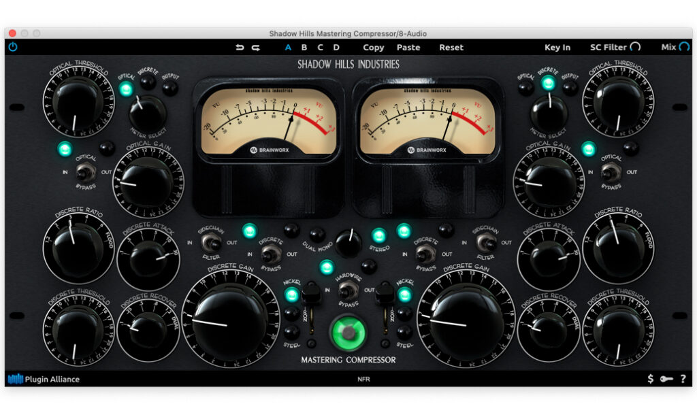Flip the right Optical Bypass switch
The height and width of the screenshot is (419, 697).
pos(611,172)
